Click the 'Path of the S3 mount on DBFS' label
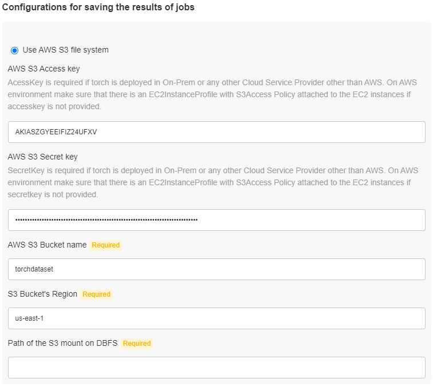Screen dimensions: 433x387 pos(63,343)
